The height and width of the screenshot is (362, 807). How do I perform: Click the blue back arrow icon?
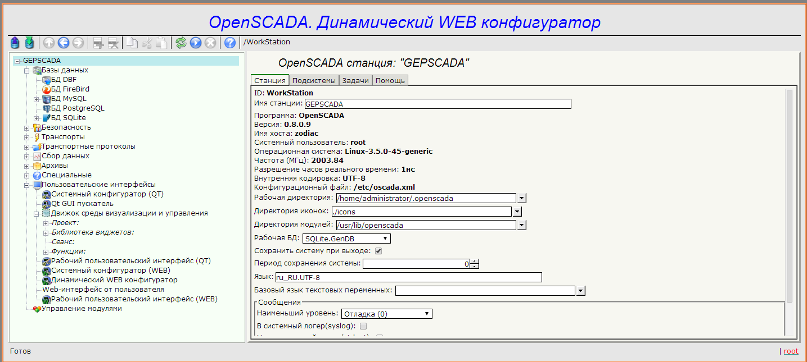click(x=64, y=42)
